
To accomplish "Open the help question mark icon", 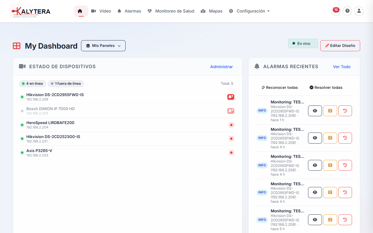I will (x=347, y=11).
